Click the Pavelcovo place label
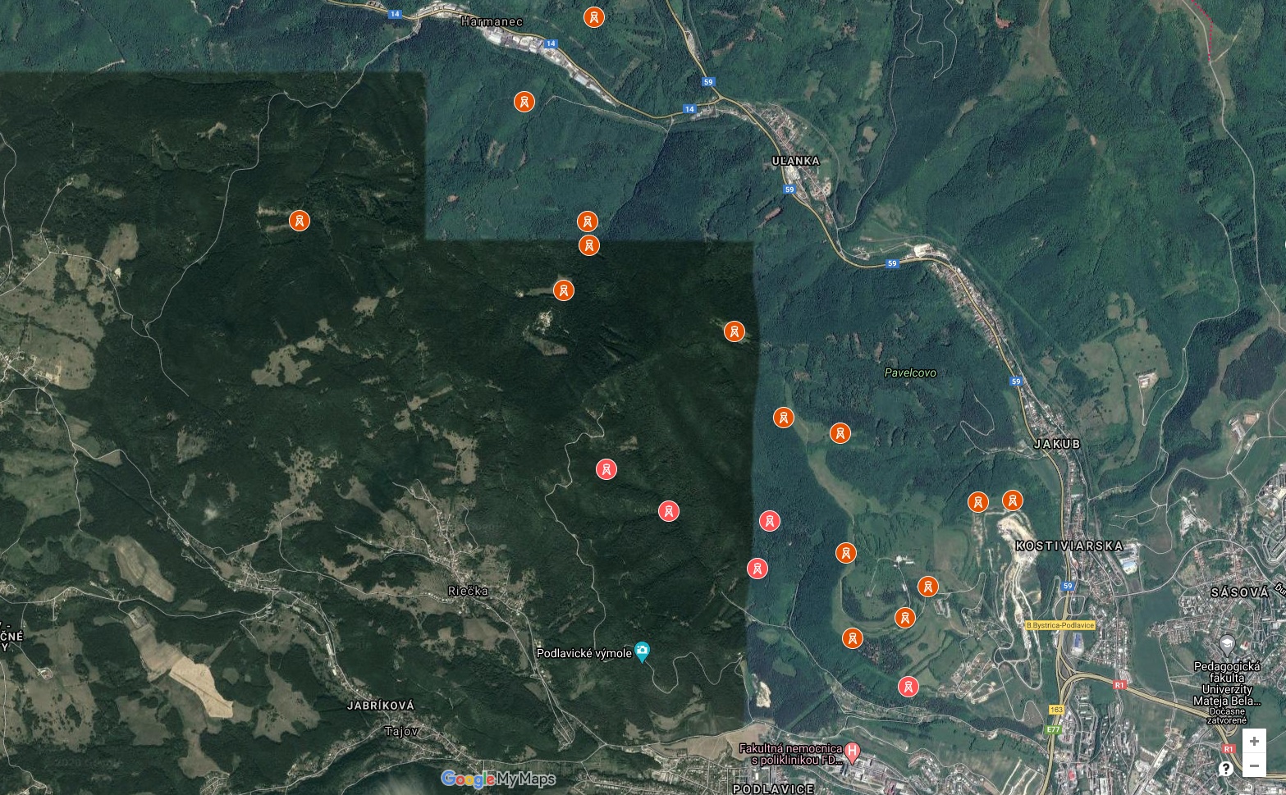 pos(910,372)
